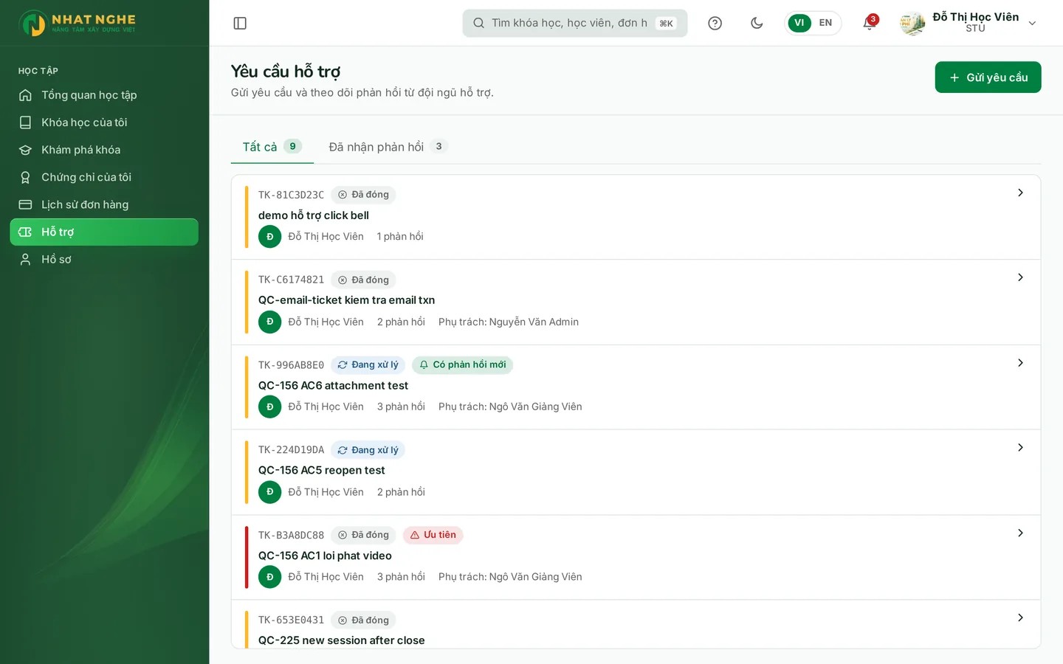This screenshot has height=664, width=1063.
Task: Open QC-156 AC1 loi phat video ticket
Action: (325, 556)
